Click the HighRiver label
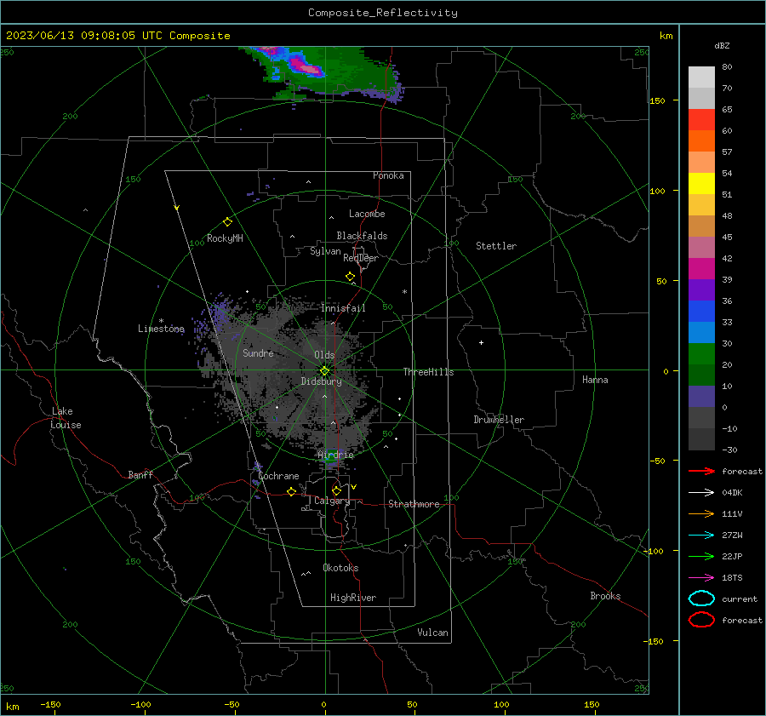766x716 pixels. point(353,598)
